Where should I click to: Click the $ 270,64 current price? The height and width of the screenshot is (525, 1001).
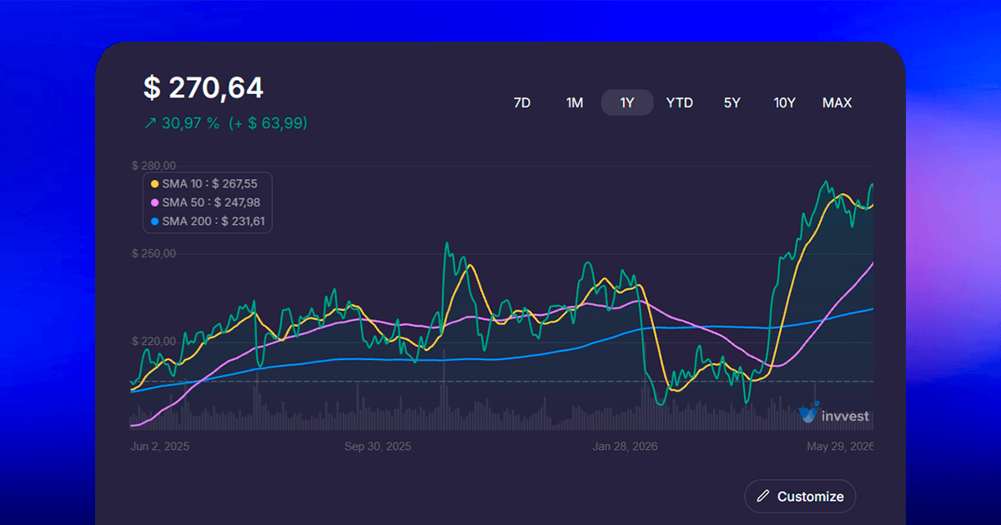tap(204, 87)
